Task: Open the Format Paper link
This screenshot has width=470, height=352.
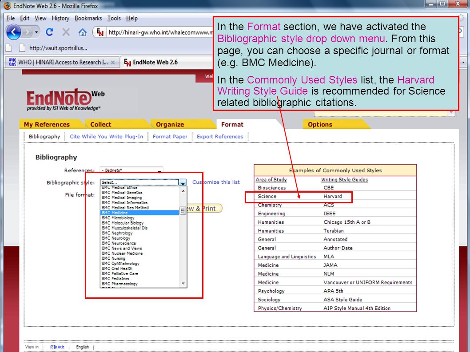Action: pos(170,136)
